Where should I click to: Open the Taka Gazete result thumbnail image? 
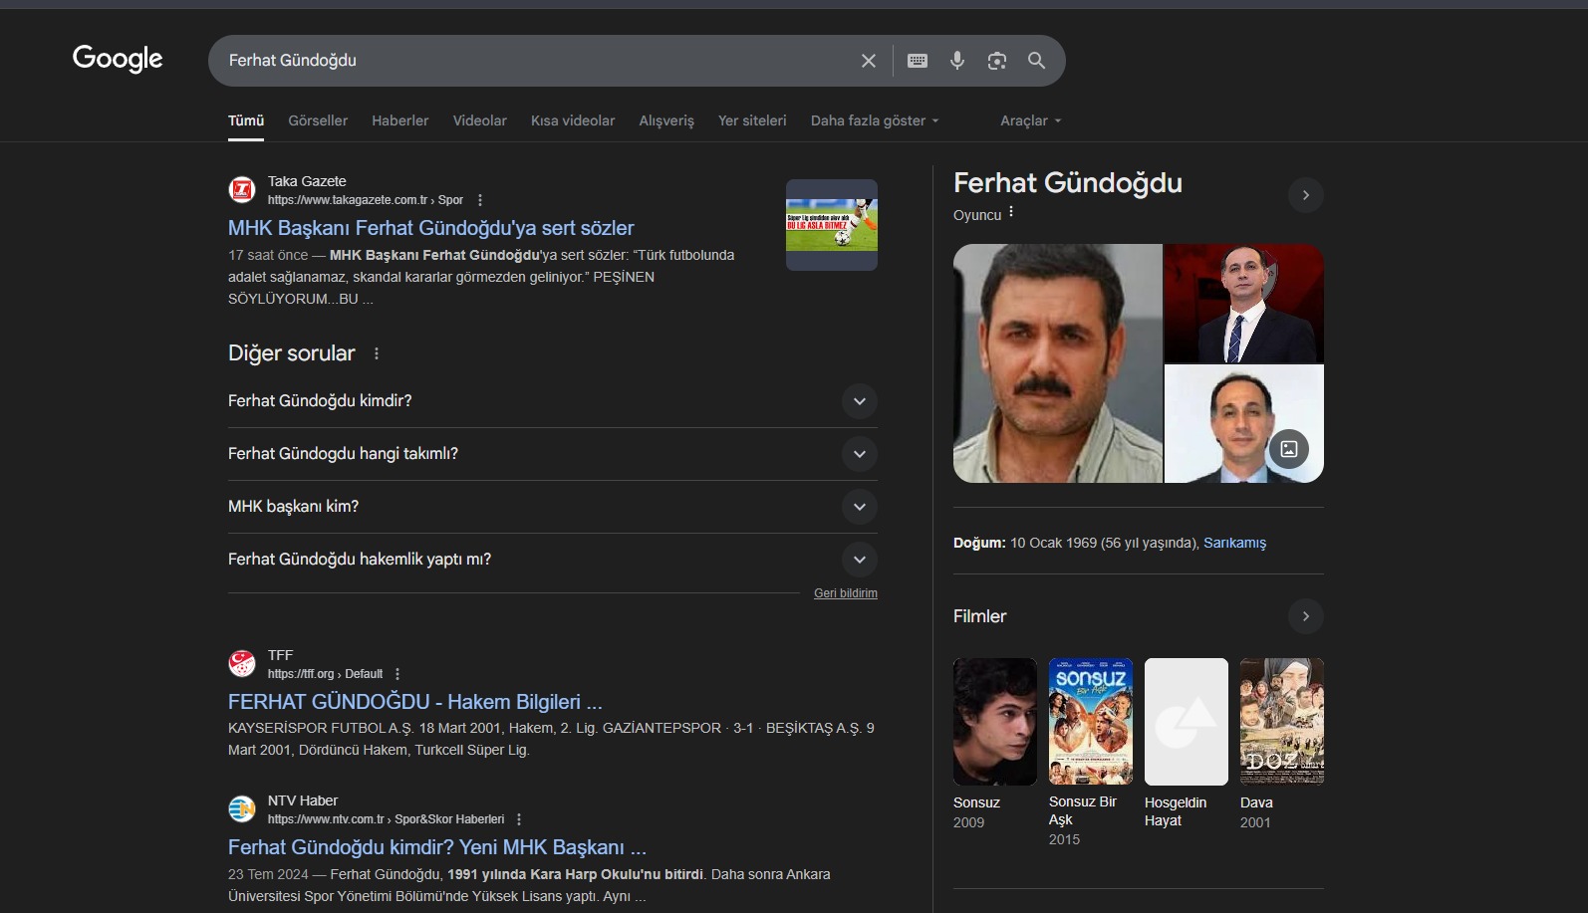tap(832, 225)
